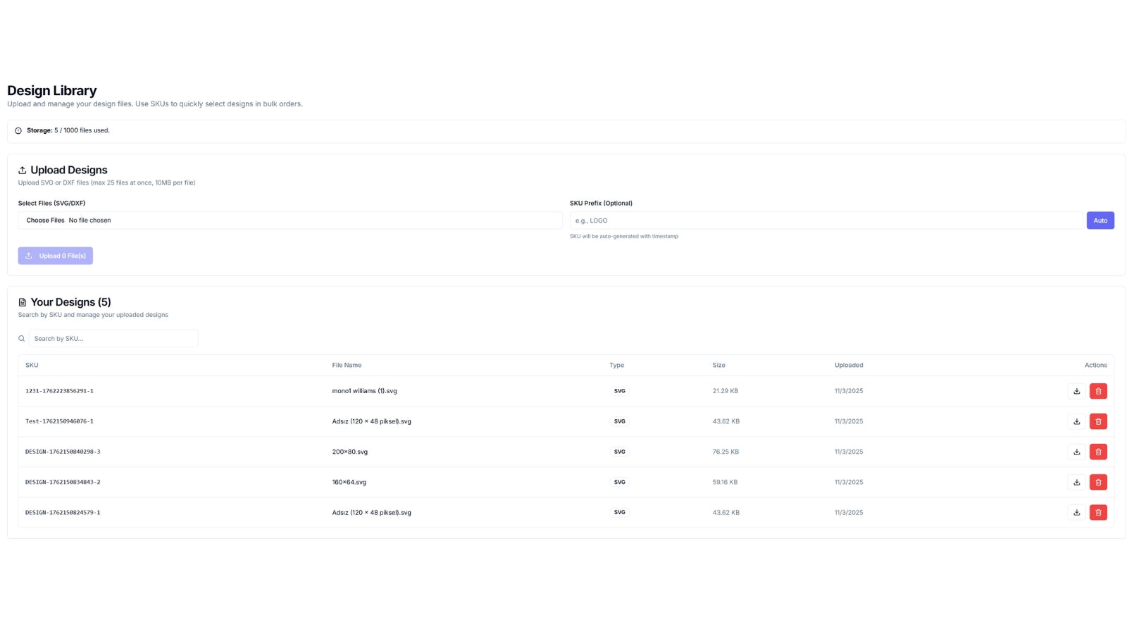Click the Auto SKU prefix button
The width and height of the screenshot is (1127, 634).
(x=1100, y=220)
